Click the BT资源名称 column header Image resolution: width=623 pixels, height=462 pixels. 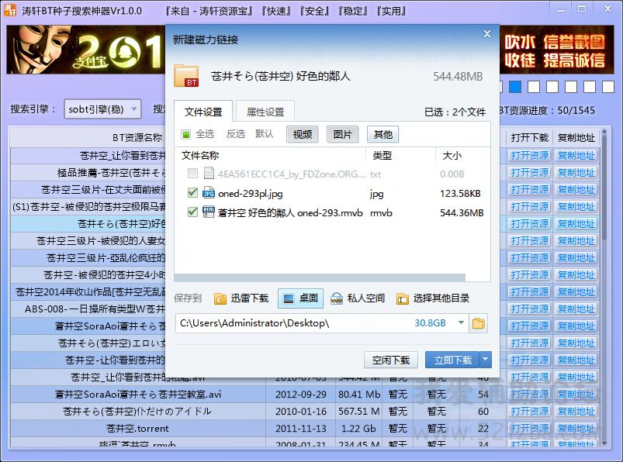(x=137, y=137)
